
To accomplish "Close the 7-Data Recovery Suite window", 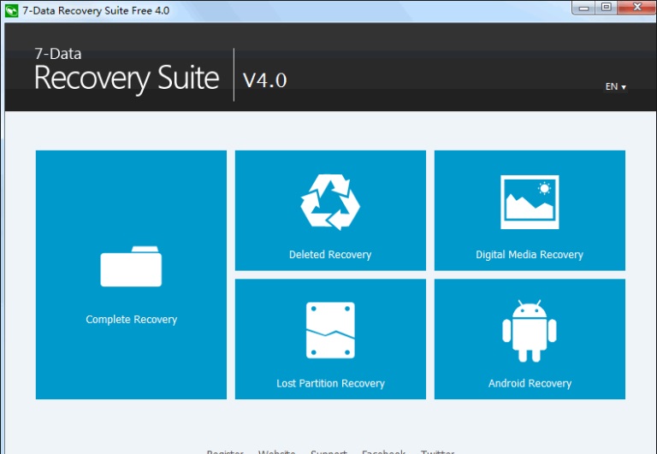I will coord(636,8).
